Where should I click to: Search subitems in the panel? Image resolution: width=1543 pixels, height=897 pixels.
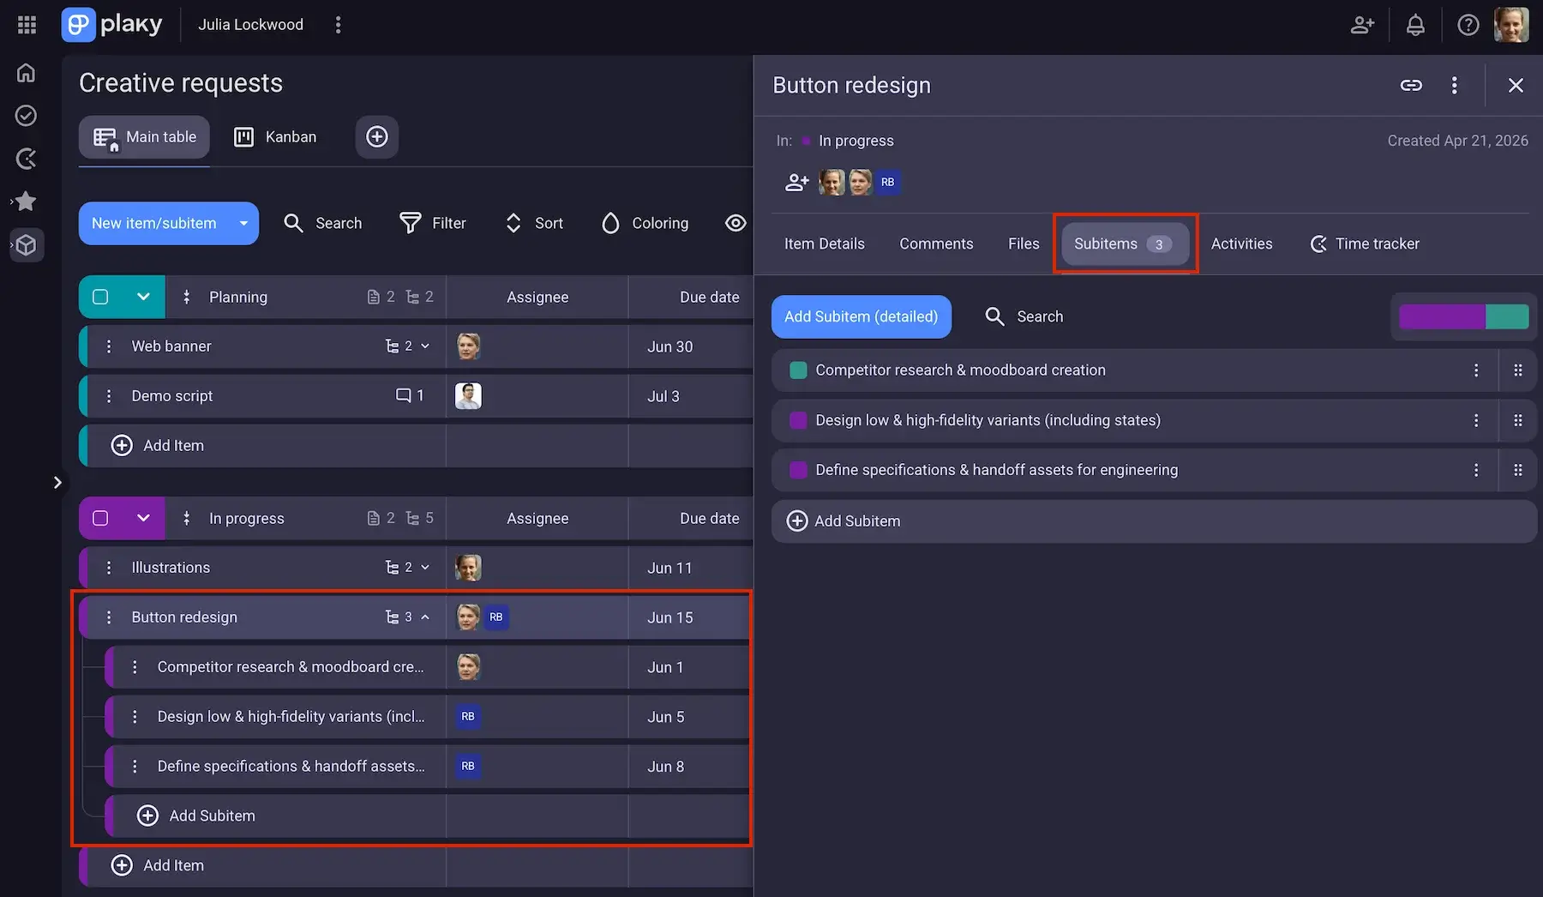pos(1024,316)
